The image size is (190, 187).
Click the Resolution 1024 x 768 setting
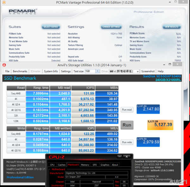coord(95,34)
